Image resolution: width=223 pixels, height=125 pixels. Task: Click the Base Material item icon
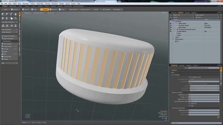pos(177,31)
